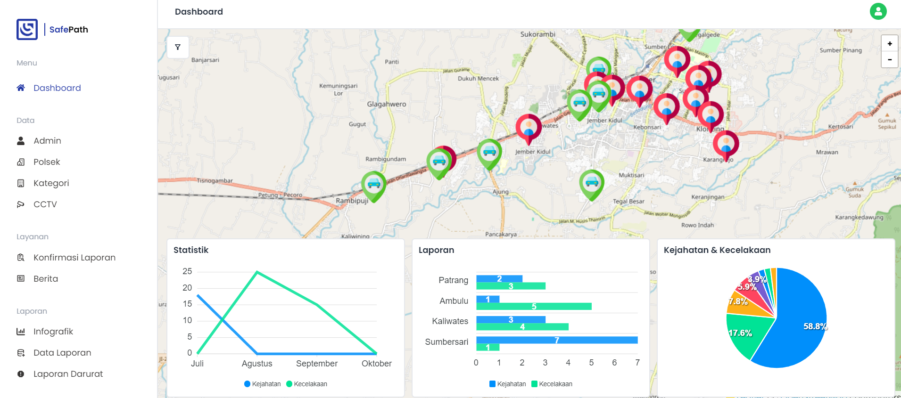The image size is (901, 398).
Task: Go to the Polsek data page
Action: tap(47, 162)
